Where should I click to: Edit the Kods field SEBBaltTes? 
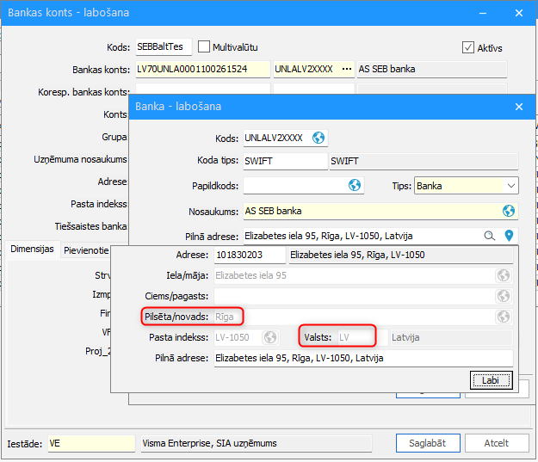click(x=164, y=46)
